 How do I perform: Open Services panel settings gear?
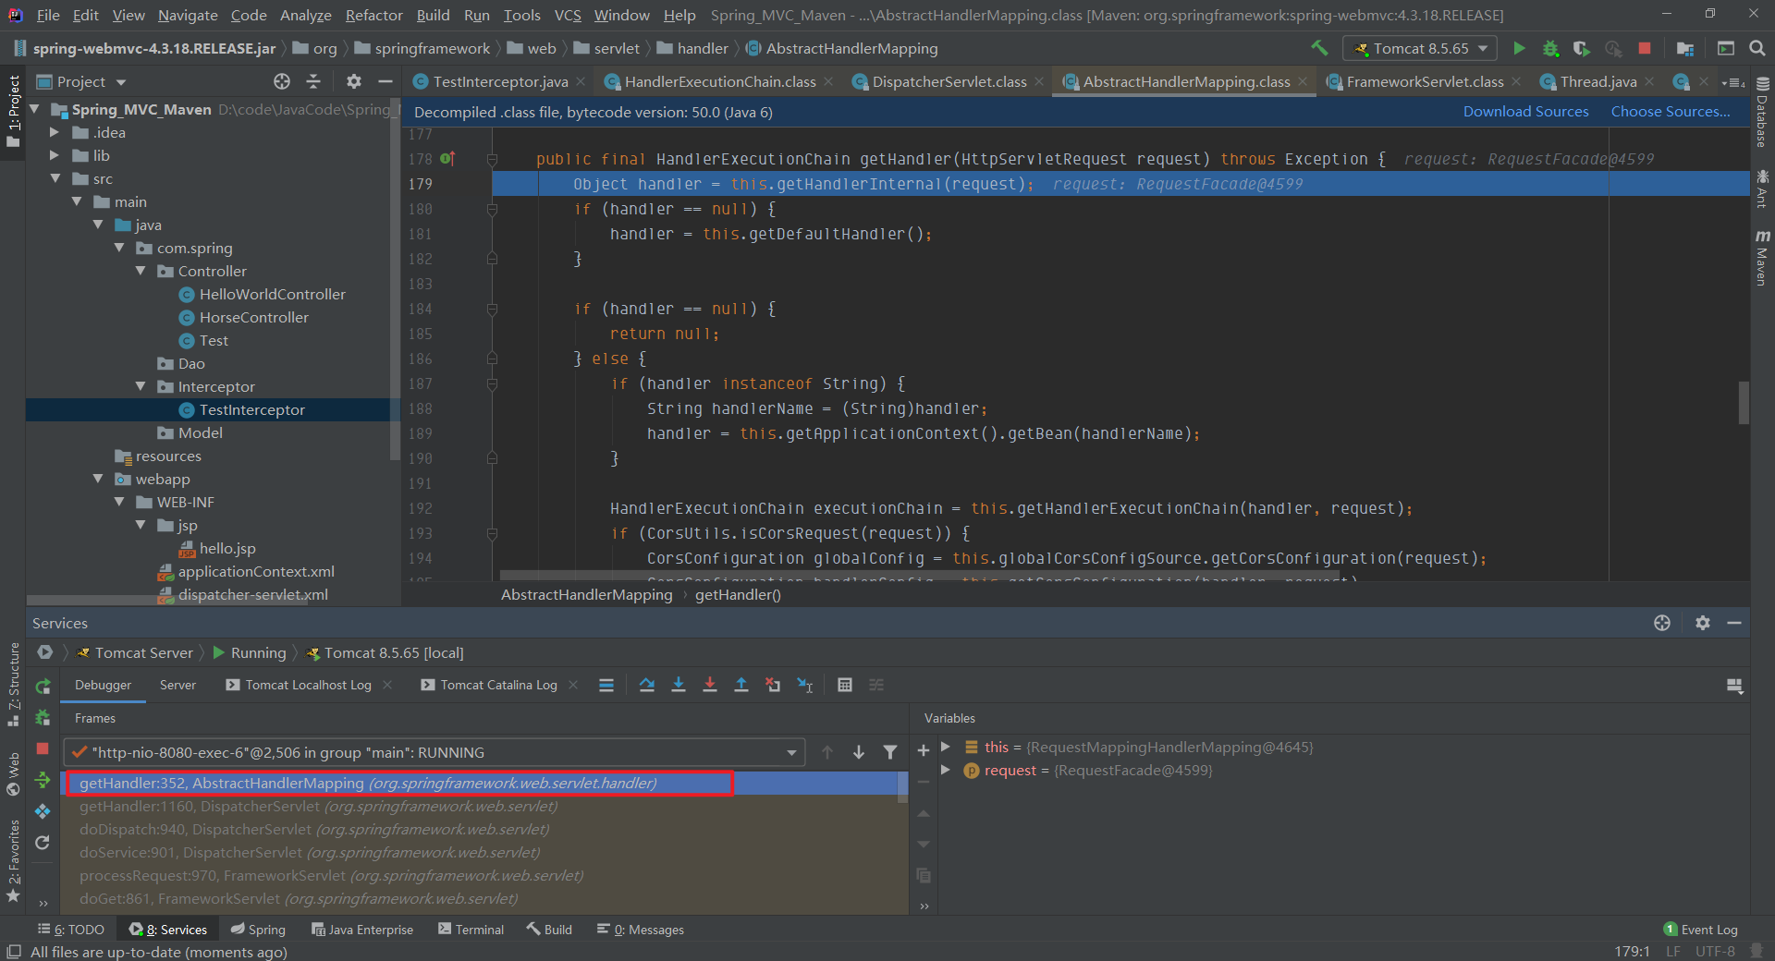pyautogui.click(x=1702, y=623)
